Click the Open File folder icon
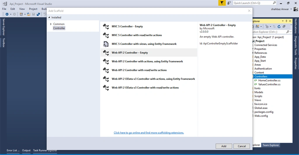The image size is (299, 155). [29, 14]
